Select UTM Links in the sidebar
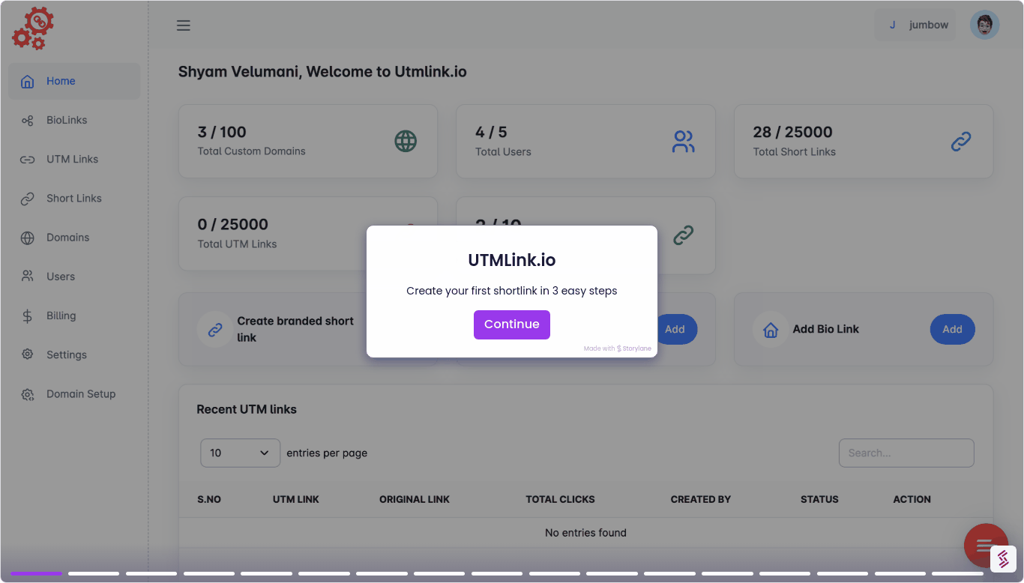This screenshot has width=1024, height=583. [x=72, y=159]
